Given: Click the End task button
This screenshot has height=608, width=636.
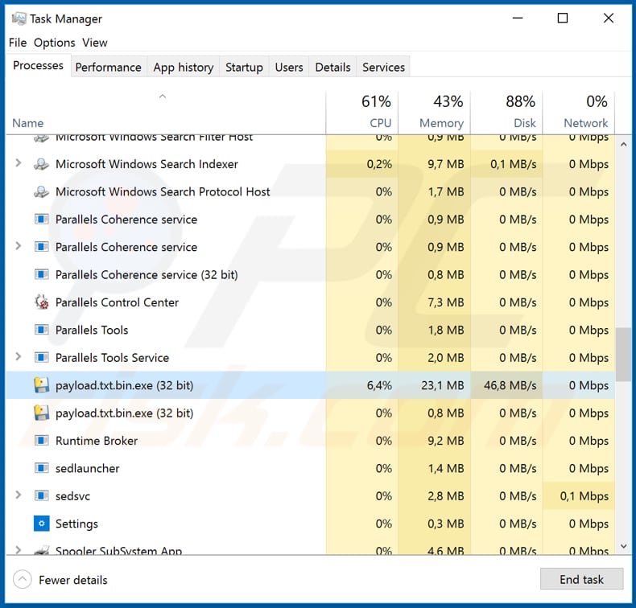Looking at the screenshot, I should click(x=581, y=579).
